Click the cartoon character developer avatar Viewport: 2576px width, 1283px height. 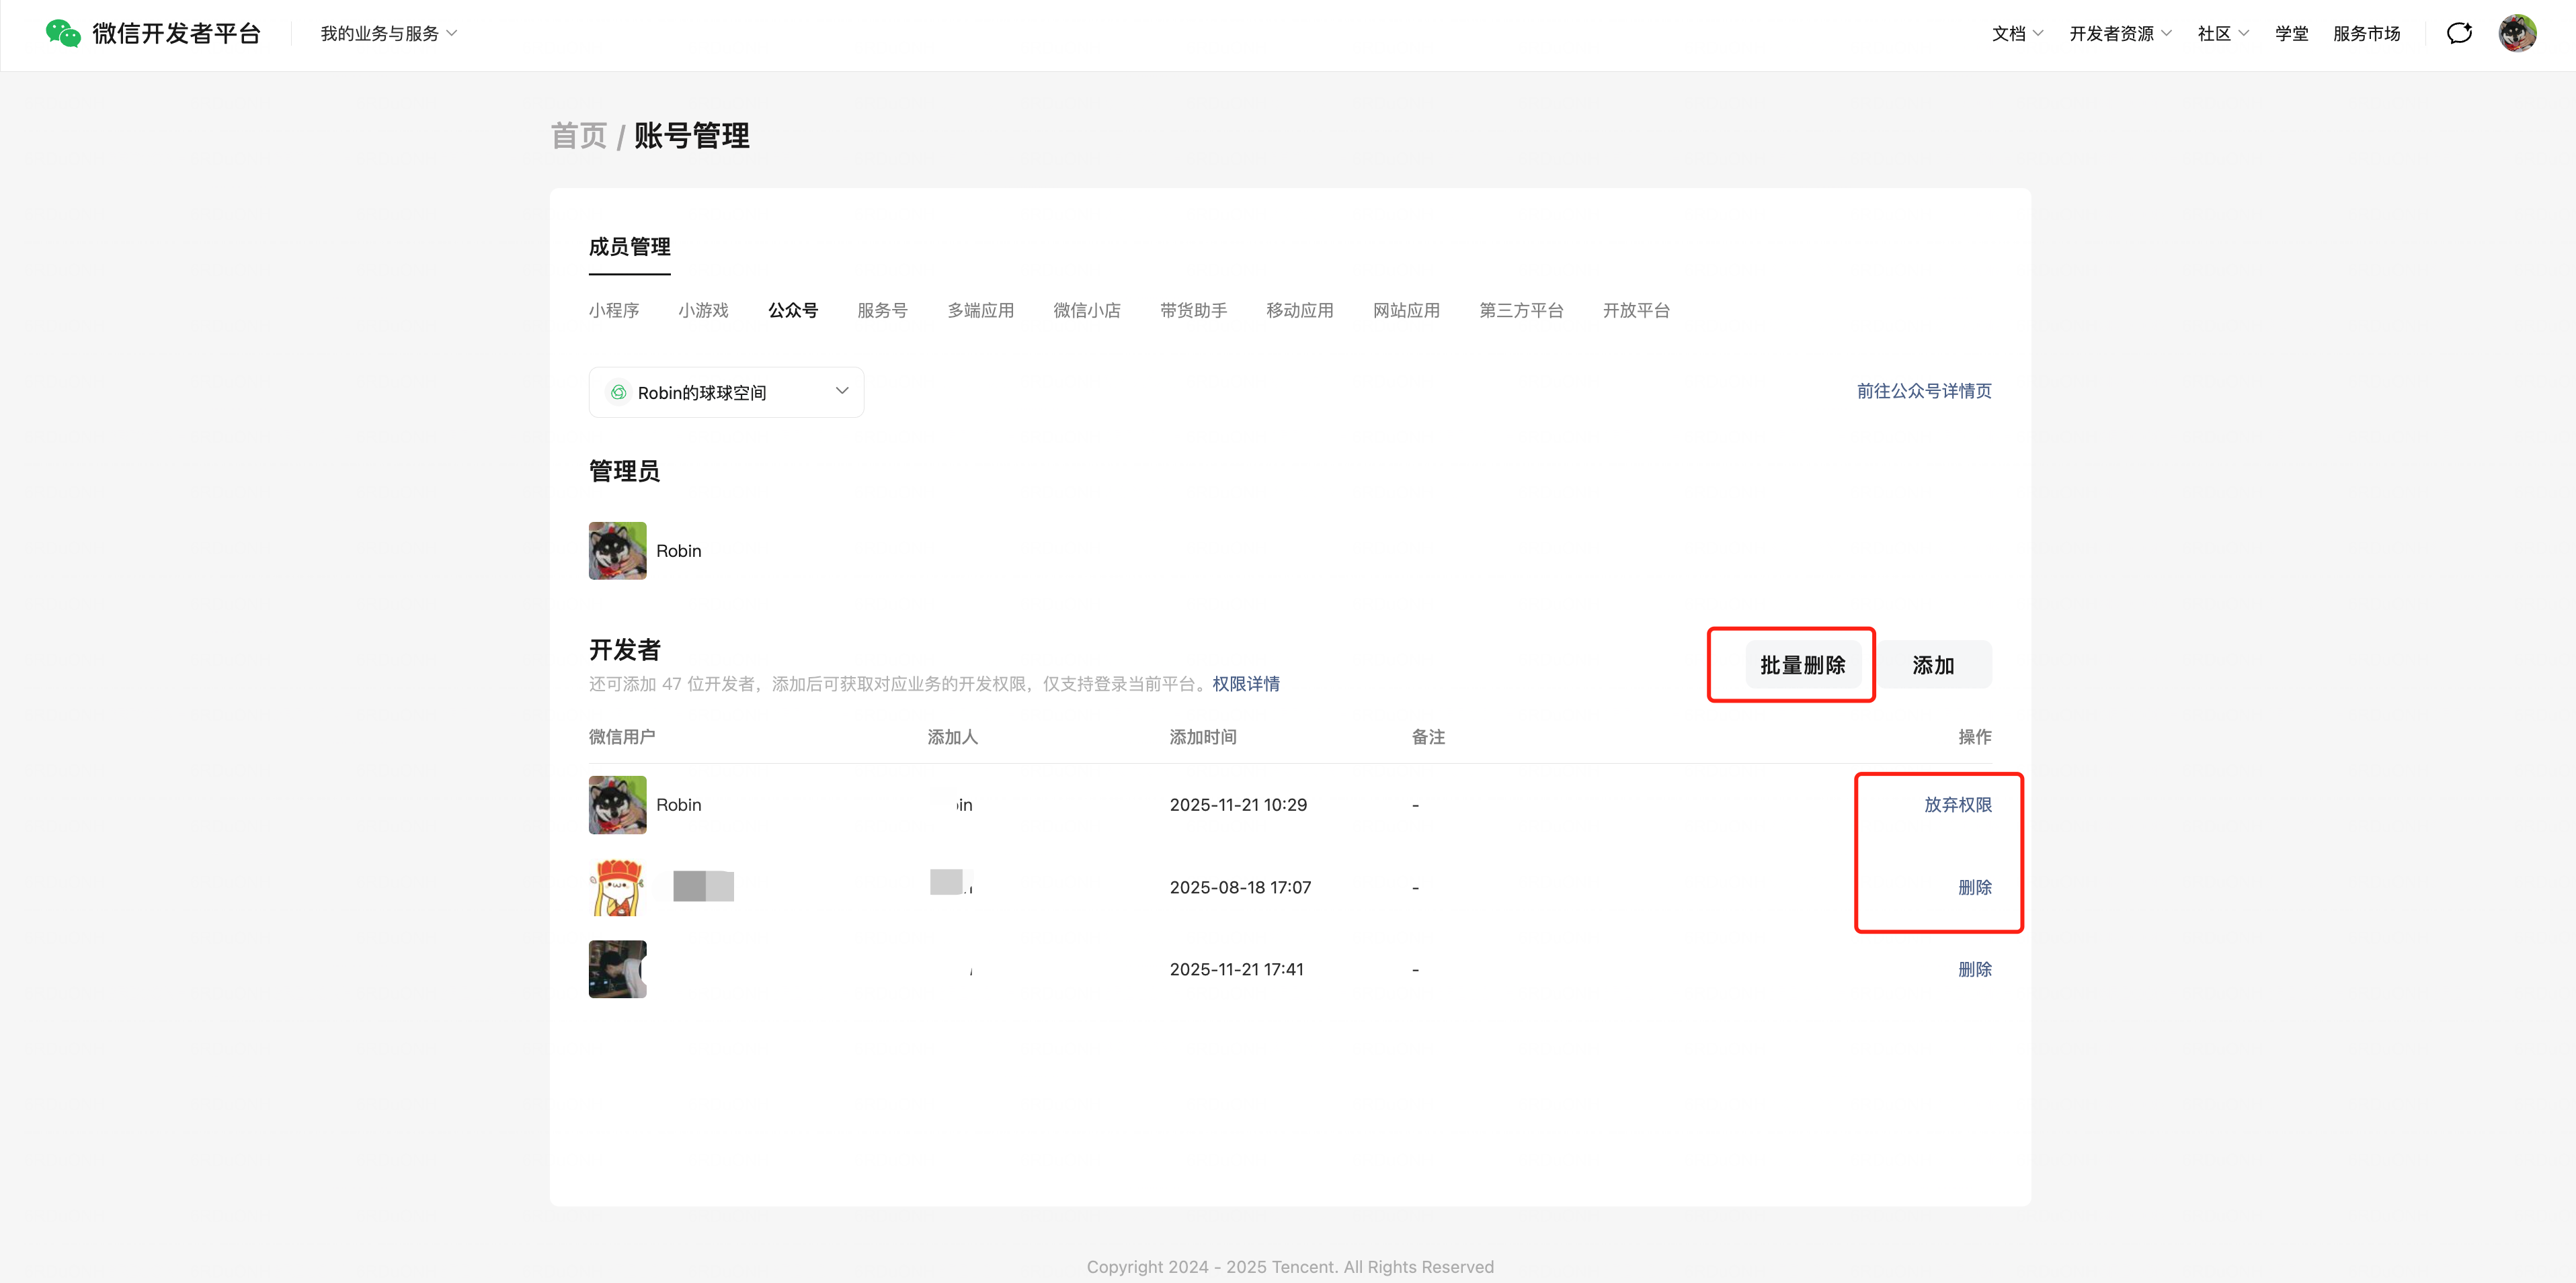pos(617,887)
